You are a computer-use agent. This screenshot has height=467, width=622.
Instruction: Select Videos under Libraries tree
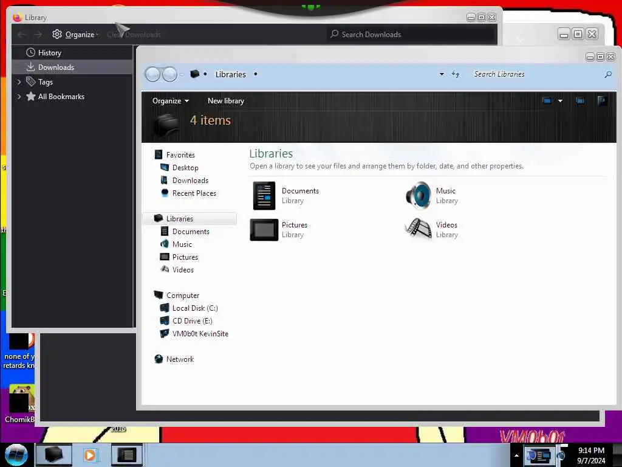click(x=183, y=269)
